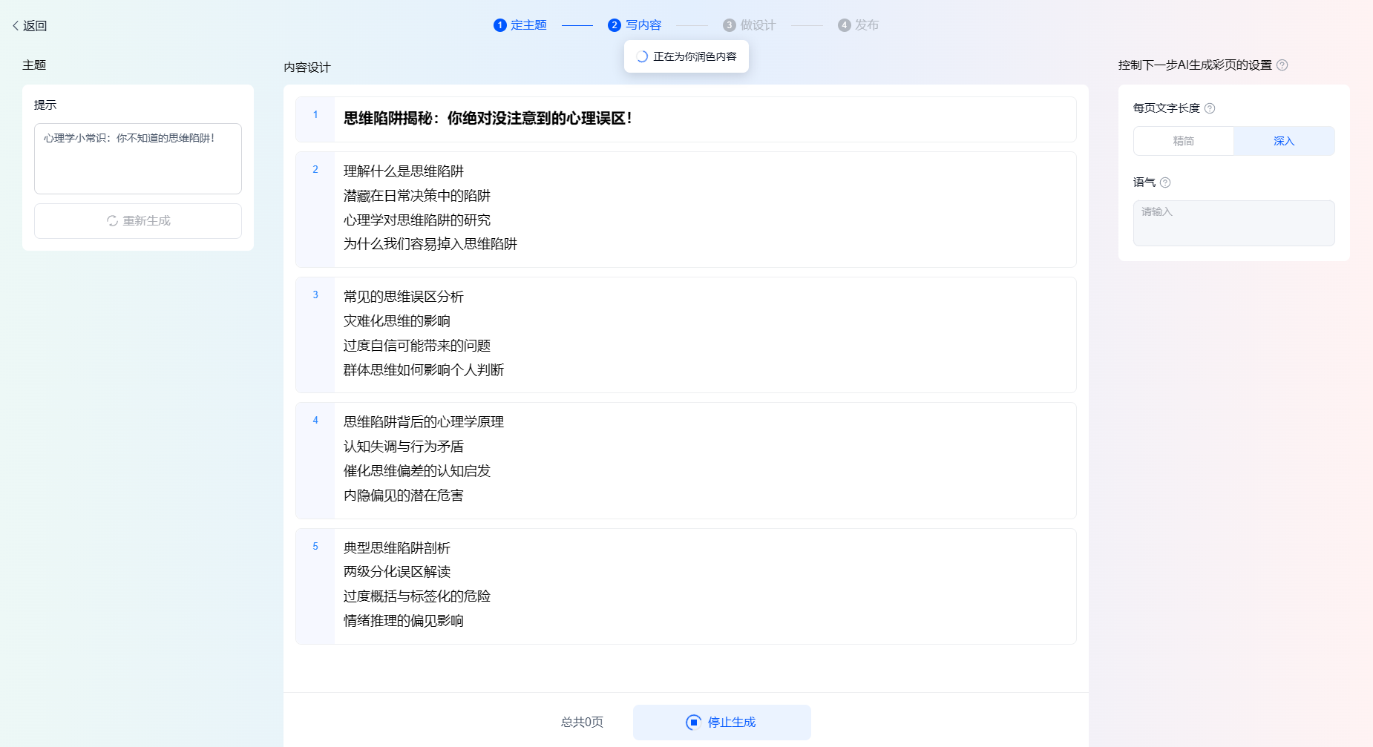Click line 认知失调与行为矛盾

404,447
